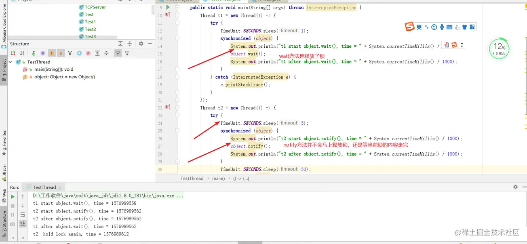
Task: Open Sogou skin shirt icon
Action: (x=464, y=27)
